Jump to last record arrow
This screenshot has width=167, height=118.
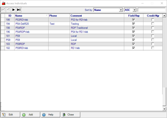19,10
